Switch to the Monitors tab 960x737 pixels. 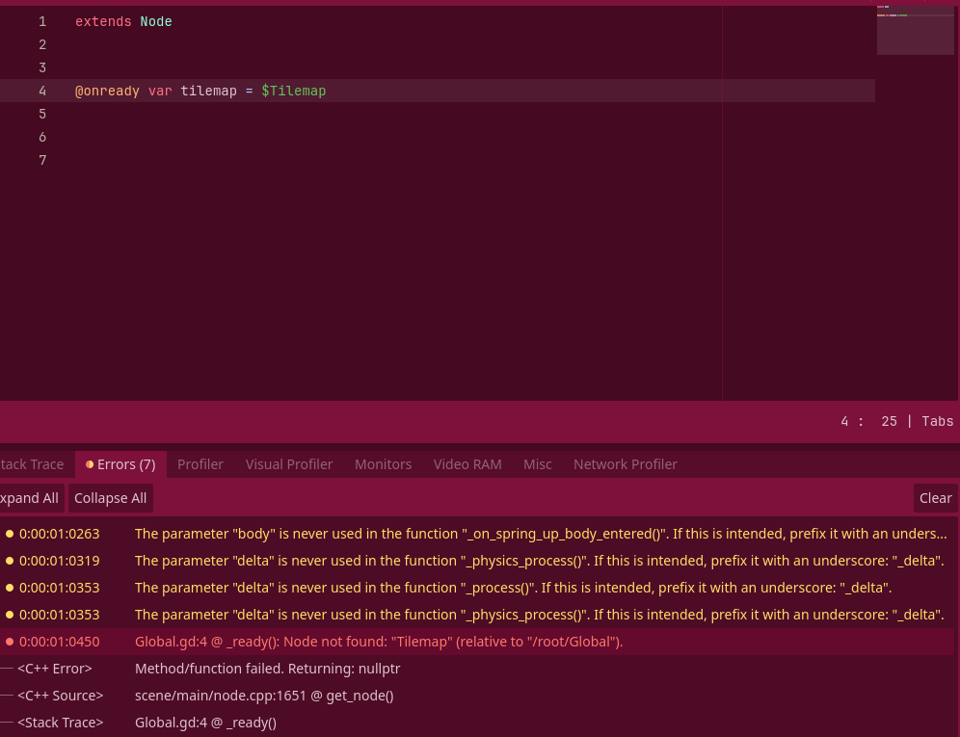[x=384, y=464]
